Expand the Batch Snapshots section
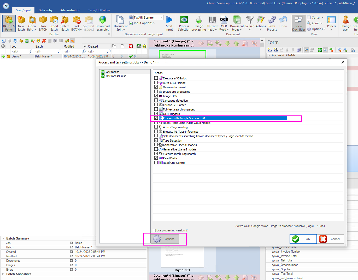 [3, 274]
